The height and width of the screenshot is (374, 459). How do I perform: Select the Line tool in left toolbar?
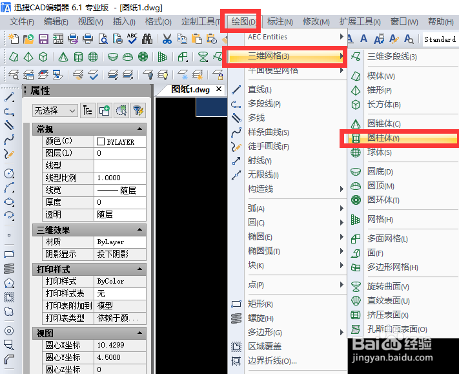(9, 98)
